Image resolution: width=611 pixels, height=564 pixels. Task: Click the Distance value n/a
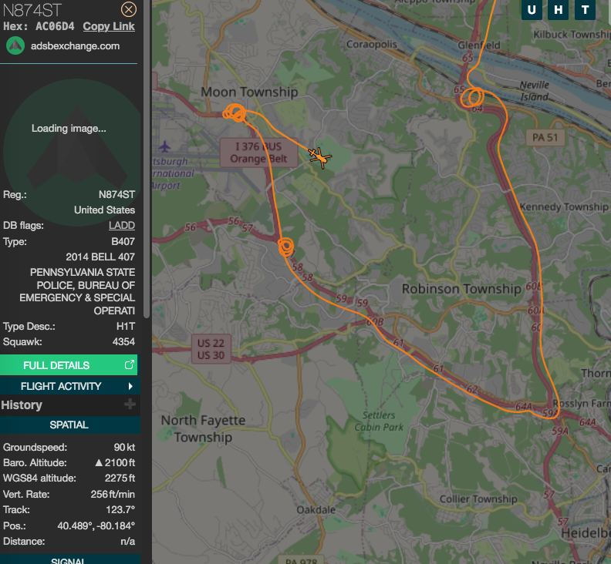(x=128, y=542)
